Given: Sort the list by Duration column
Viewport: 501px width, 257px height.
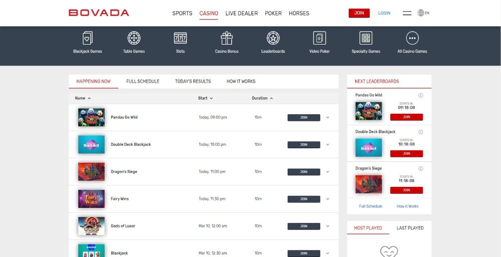Looking at the screenshot, I should [263, 98].
